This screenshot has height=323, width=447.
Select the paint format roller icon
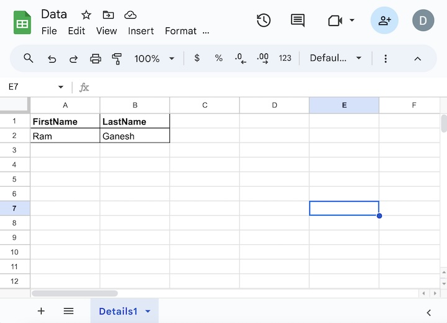coord(117,58)
